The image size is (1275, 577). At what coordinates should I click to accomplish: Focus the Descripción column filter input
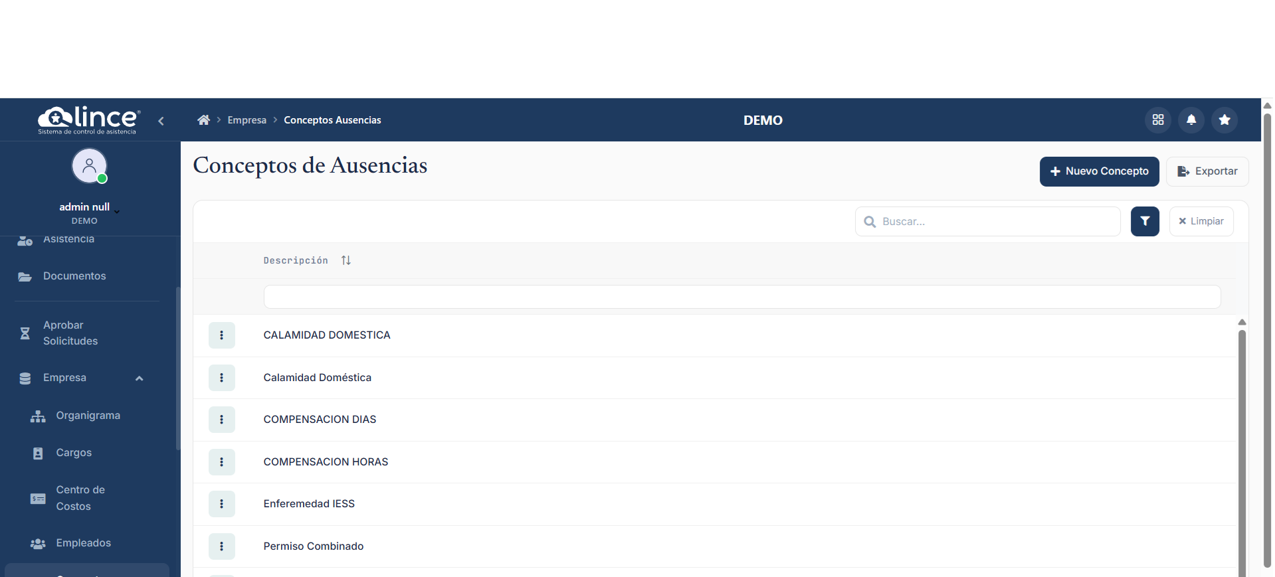[x=742, y=297]
